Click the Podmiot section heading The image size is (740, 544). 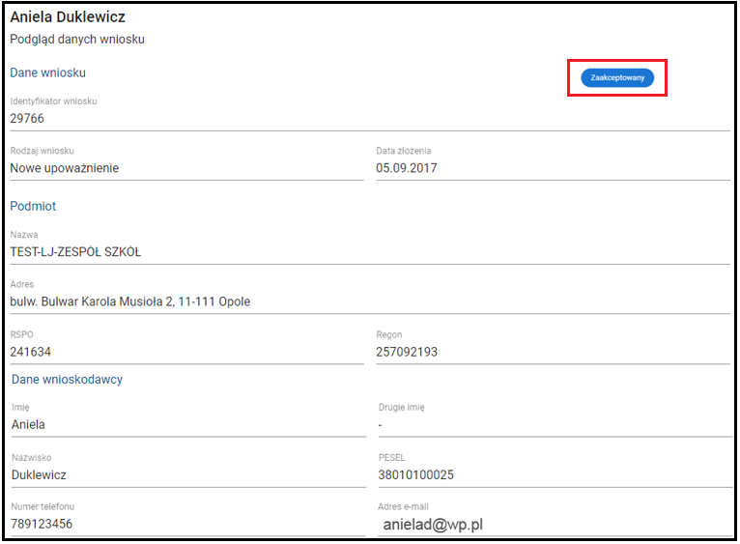pos(33,207)
